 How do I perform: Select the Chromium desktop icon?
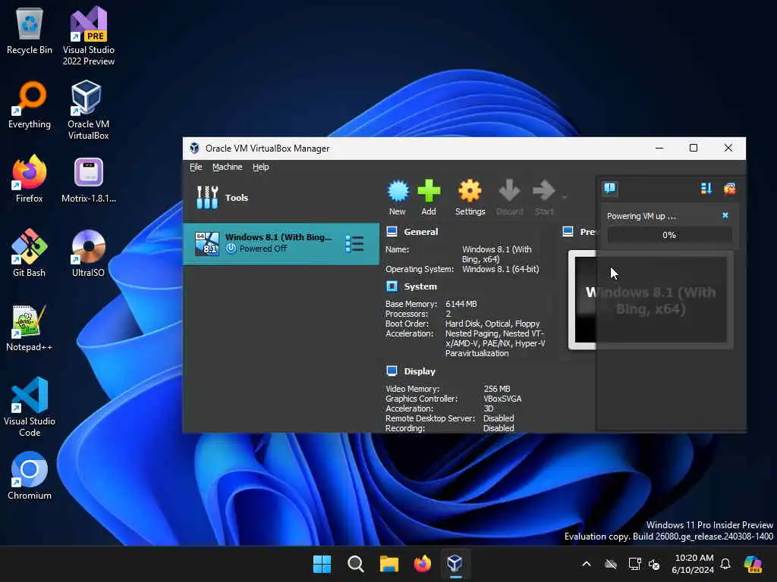(x=30, y=476)
